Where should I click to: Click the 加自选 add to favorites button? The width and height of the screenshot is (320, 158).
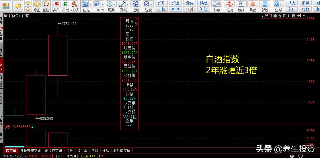click(276, 16)
